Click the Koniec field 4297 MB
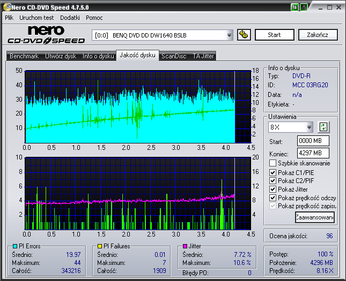This screenshot has width=346, height=281. (x=313, y=153)
